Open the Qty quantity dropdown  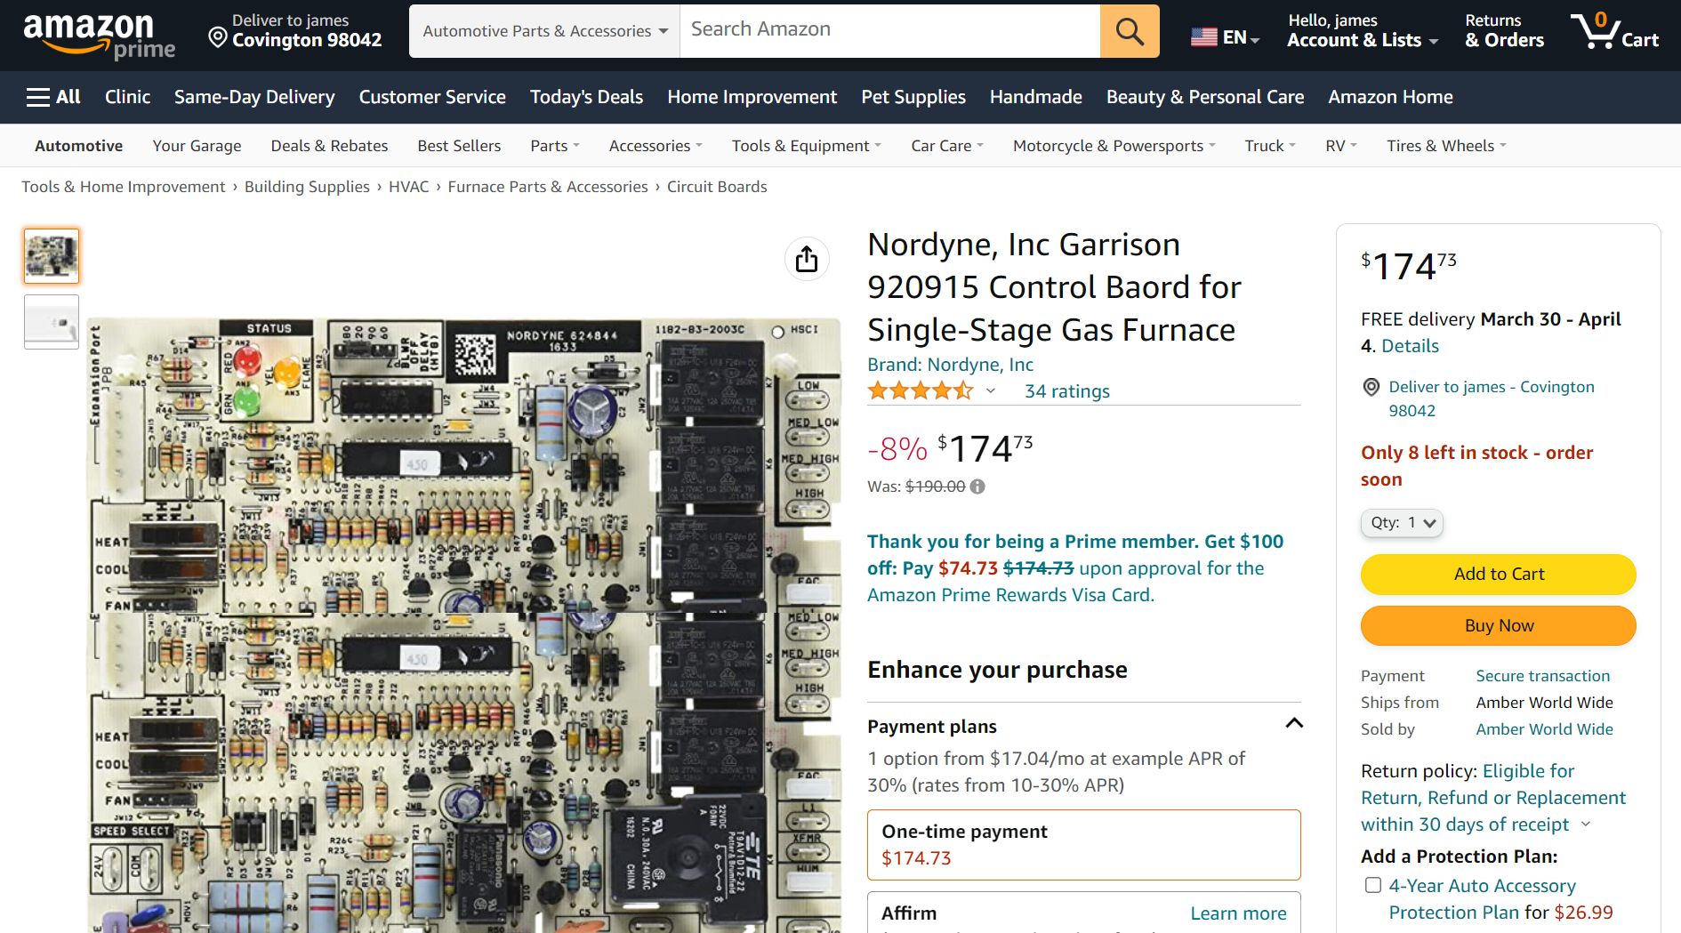click(1402, 523)
